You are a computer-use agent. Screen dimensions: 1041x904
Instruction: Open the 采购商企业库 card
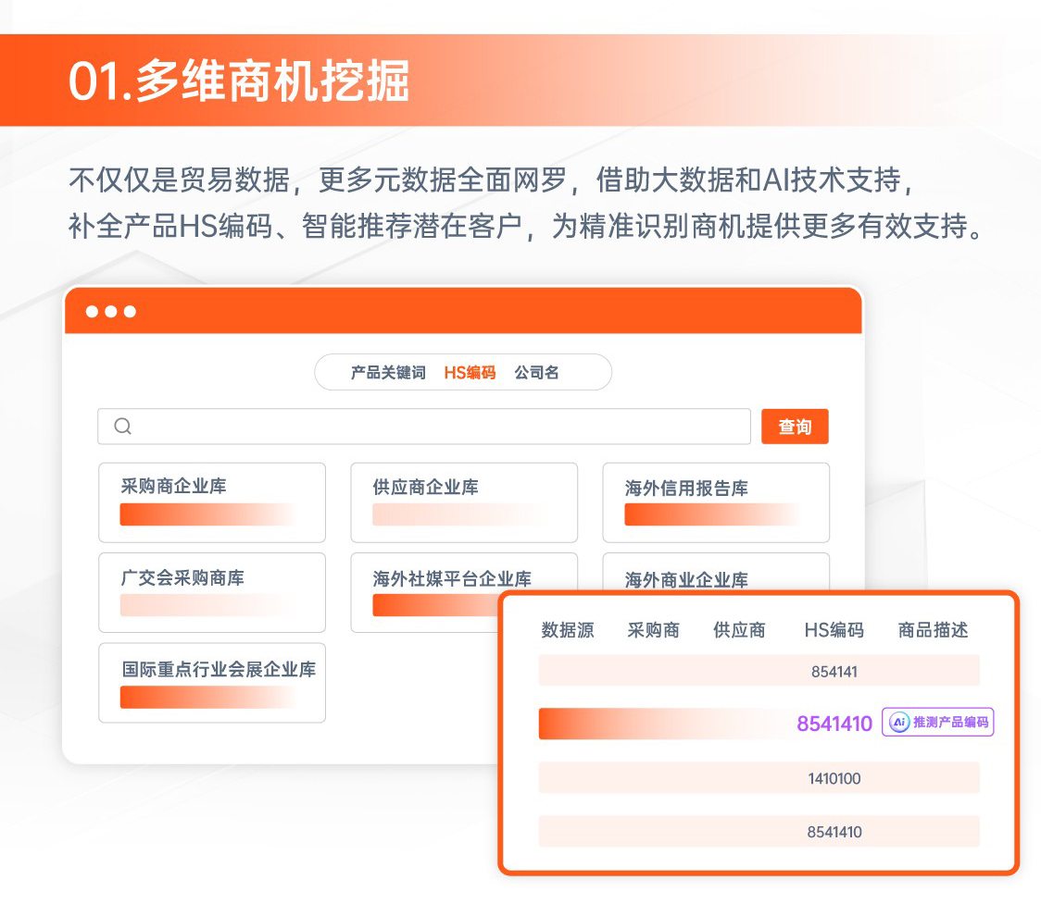[212, 502]
